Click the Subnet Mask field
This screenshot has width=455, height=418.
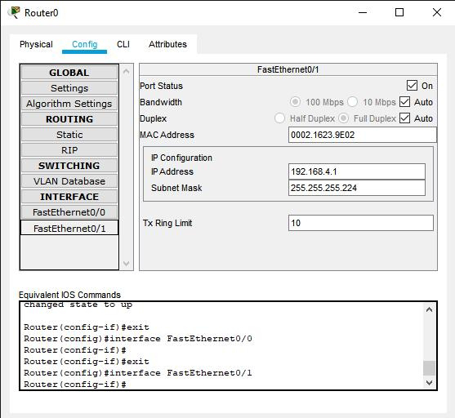(357, 188)
